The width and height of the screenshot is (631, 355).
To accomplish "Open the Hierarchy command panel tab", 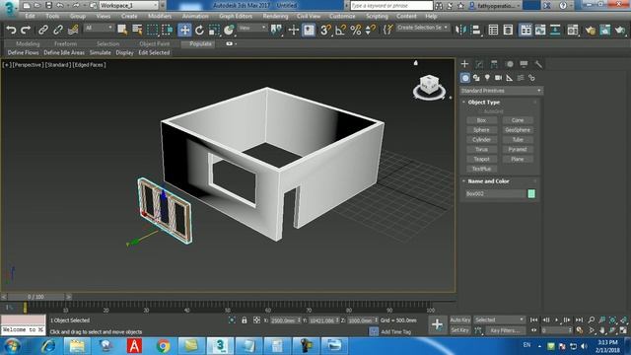I will 494,64.
